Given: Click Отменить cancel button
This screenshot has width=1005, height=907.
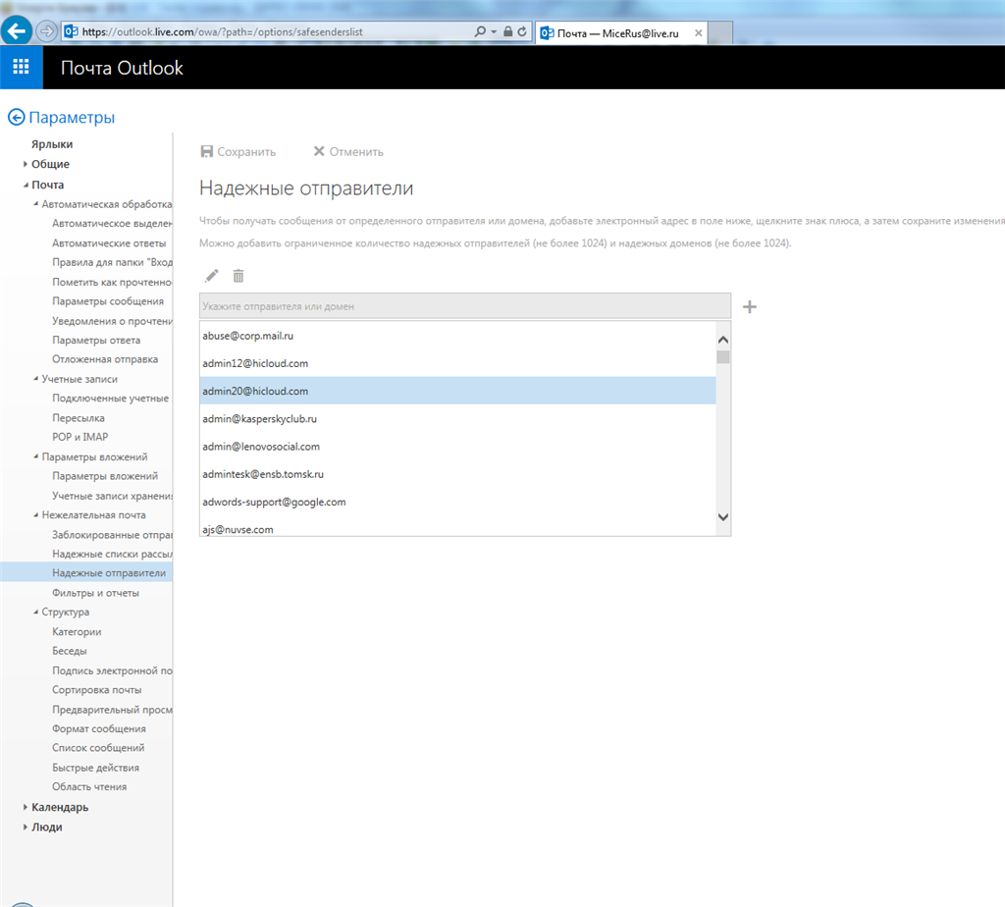Looking at the screenshot, I should click(348, 152).
